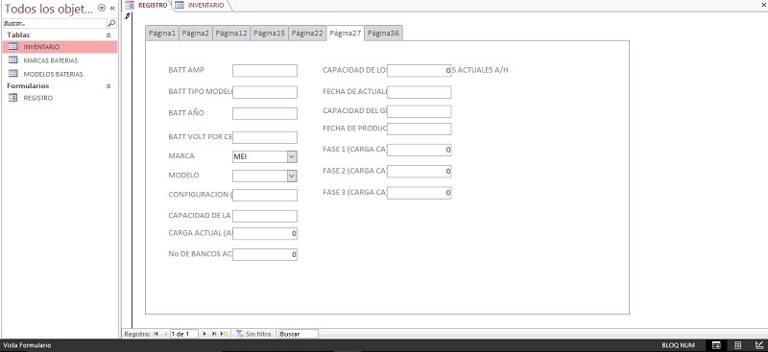
Task: Open REGISTRO form in navigation pane
Action: point(38,98)
